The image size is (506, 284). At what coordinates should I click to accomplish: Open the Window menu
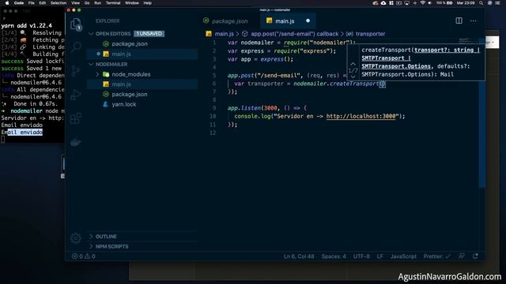click(x=132, y=3)
